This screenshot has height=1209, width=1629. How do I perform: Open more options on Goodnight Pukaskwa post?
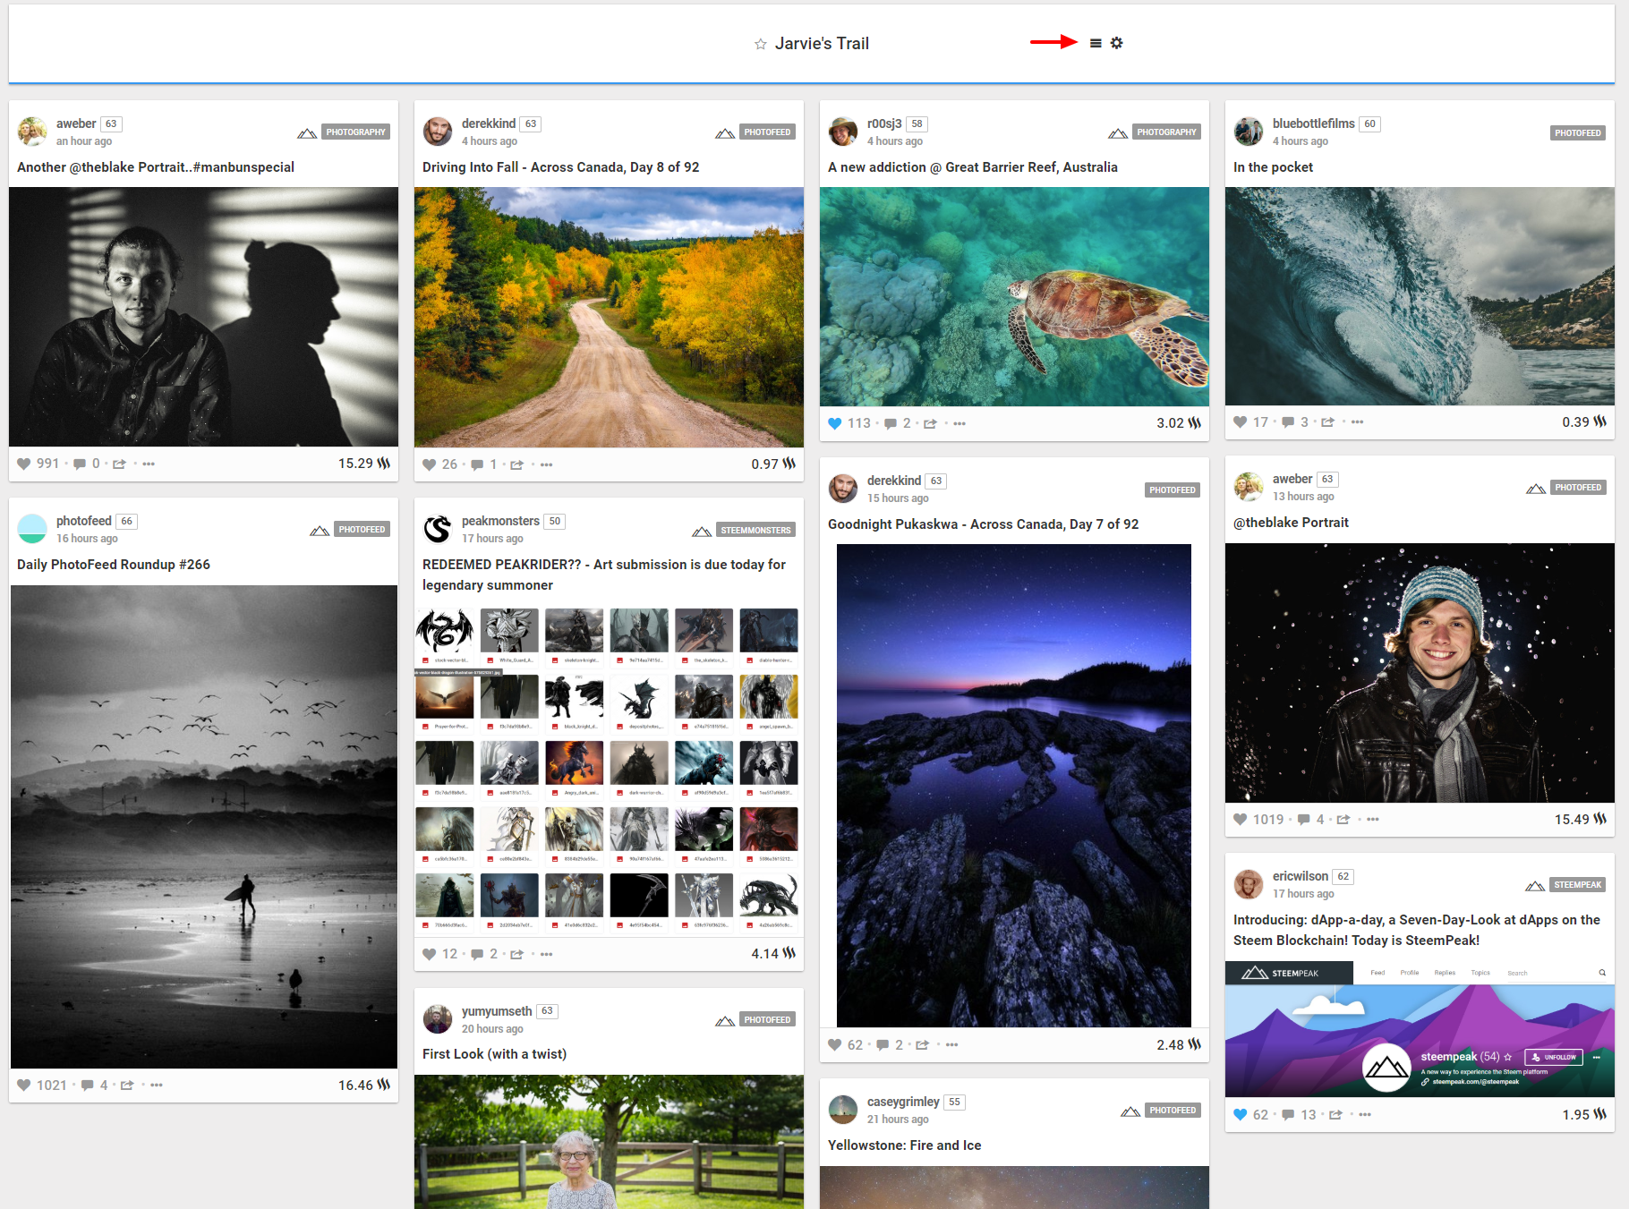coord(951,1045)
